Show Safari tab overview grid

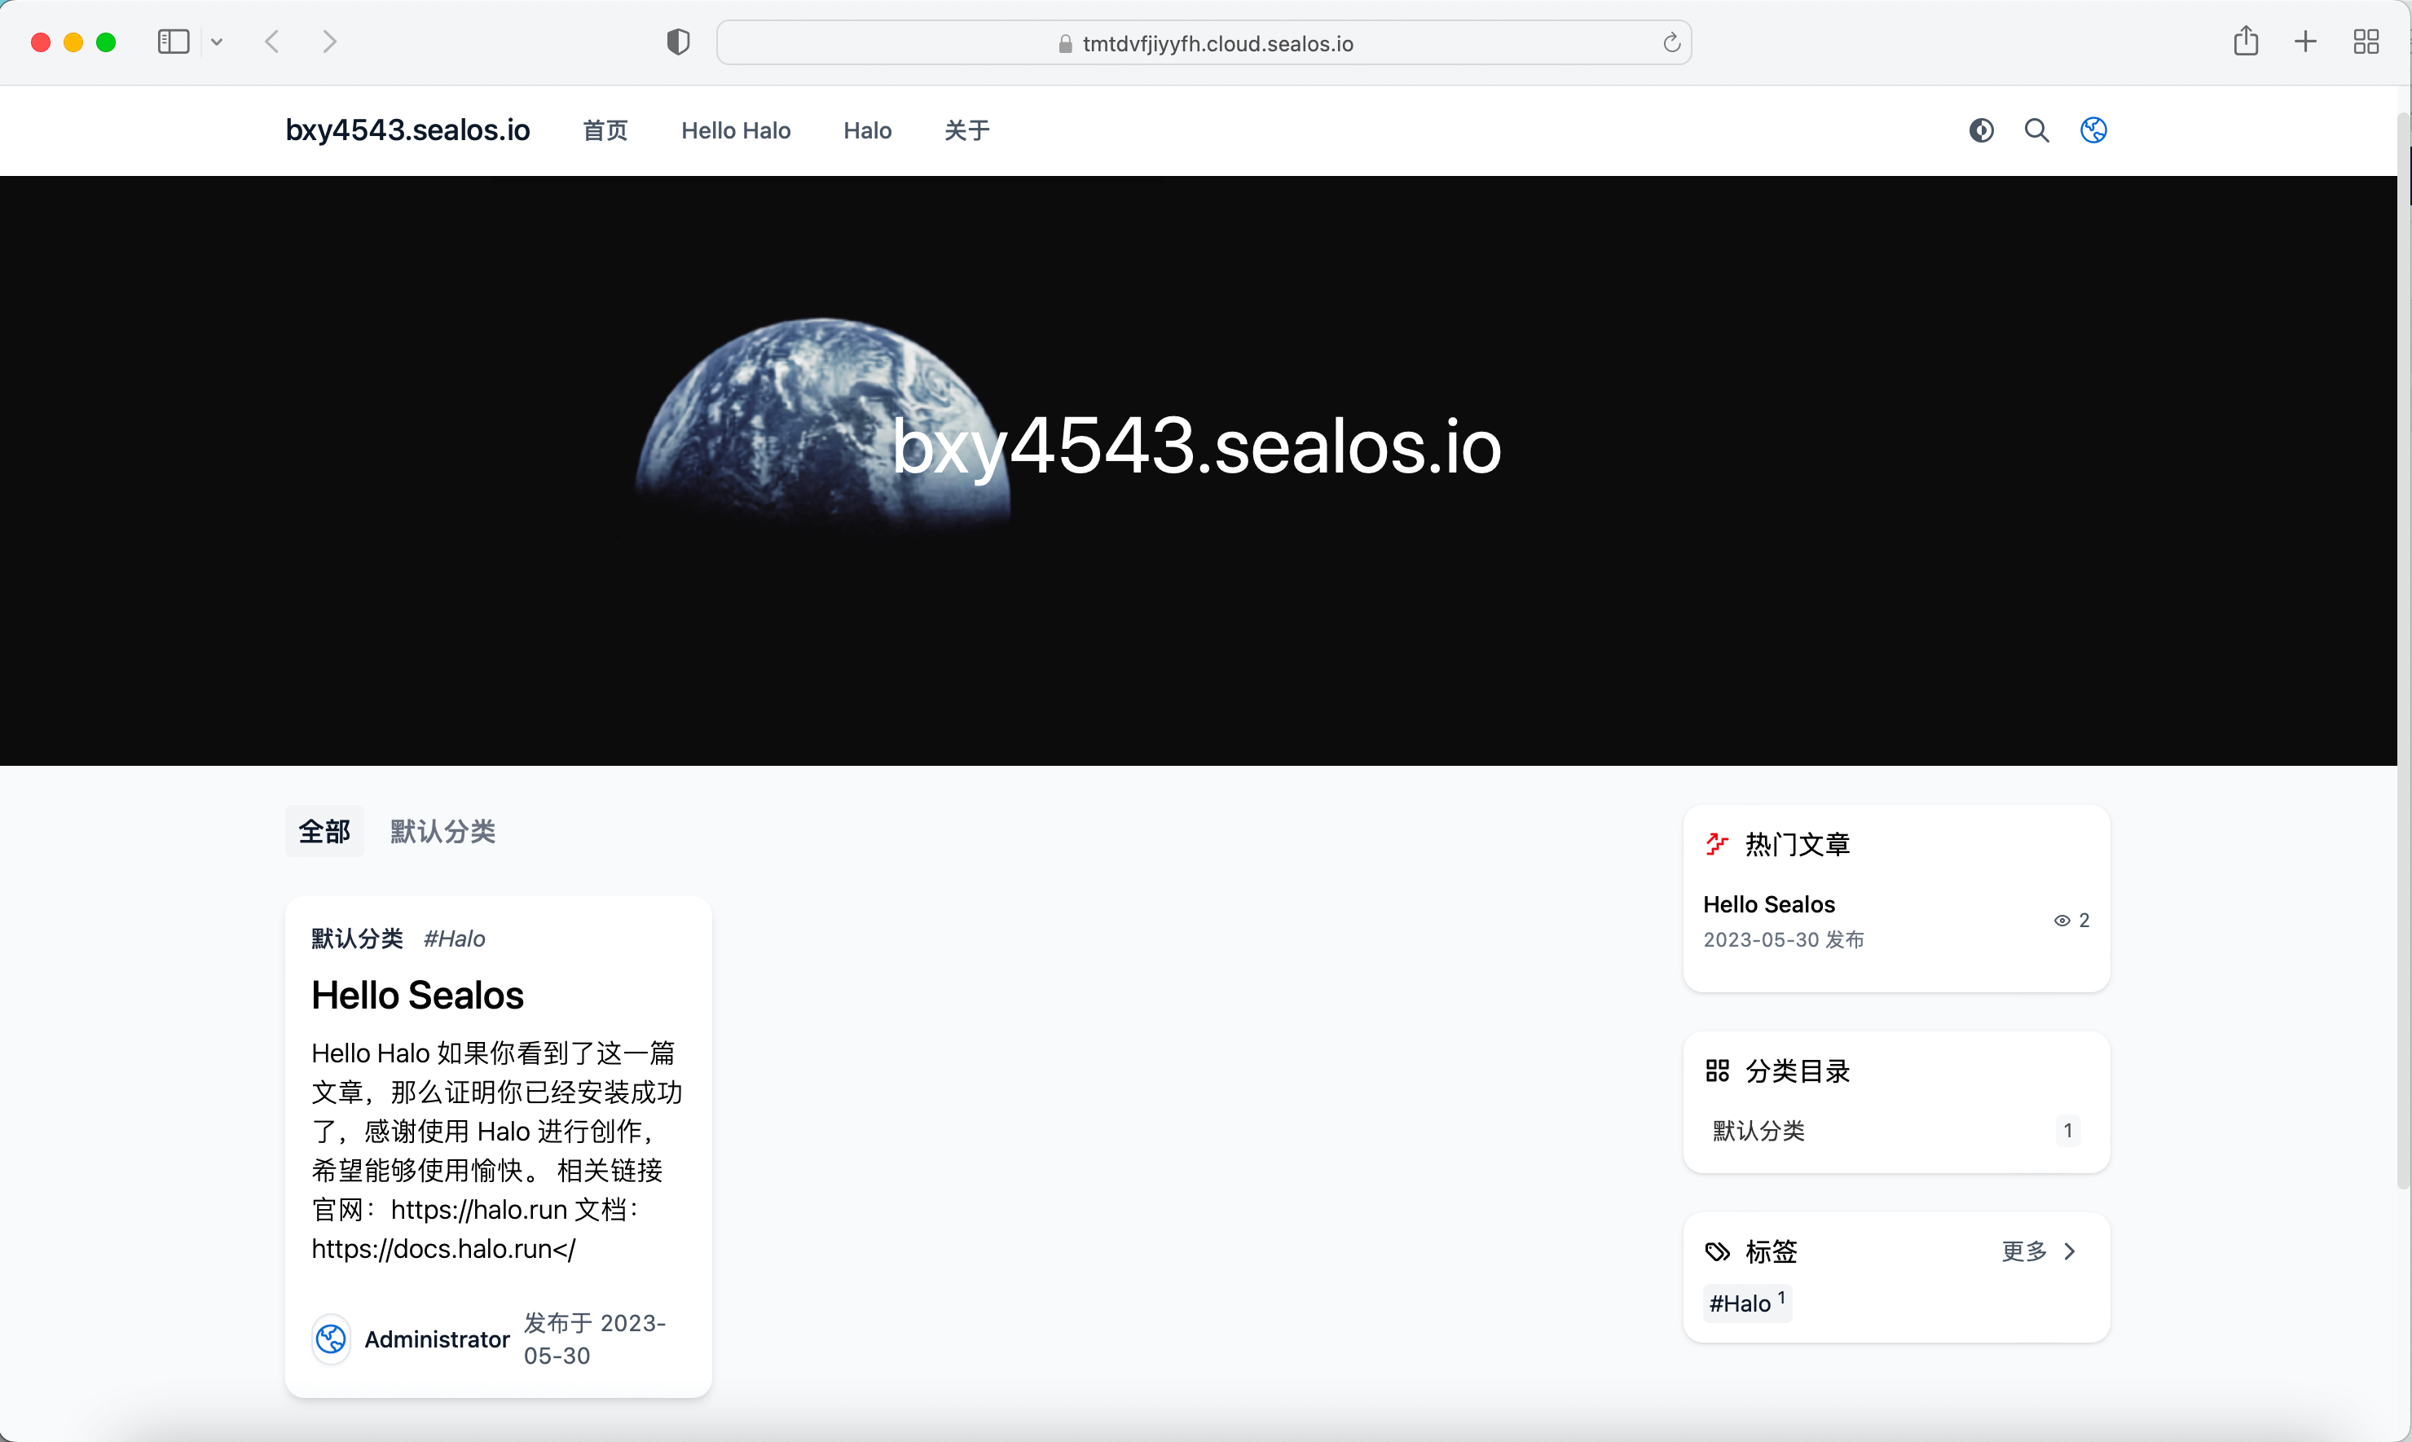2366,42
